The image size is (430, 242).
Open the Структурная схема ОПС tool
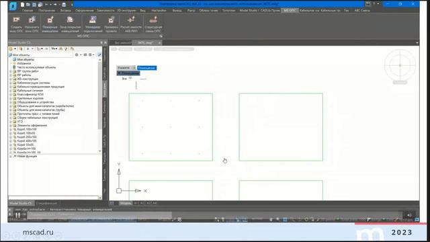click(153, 24)
